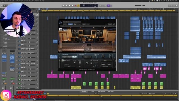Open the Full Reset preset dropdown
The image size is (179, 101).
pos(72,22)
